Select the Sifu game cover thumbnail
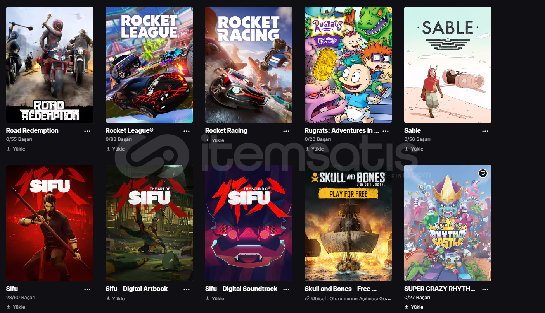Image resolution: width=545 pixels, height=313 pixels. [x=50, y=223]
